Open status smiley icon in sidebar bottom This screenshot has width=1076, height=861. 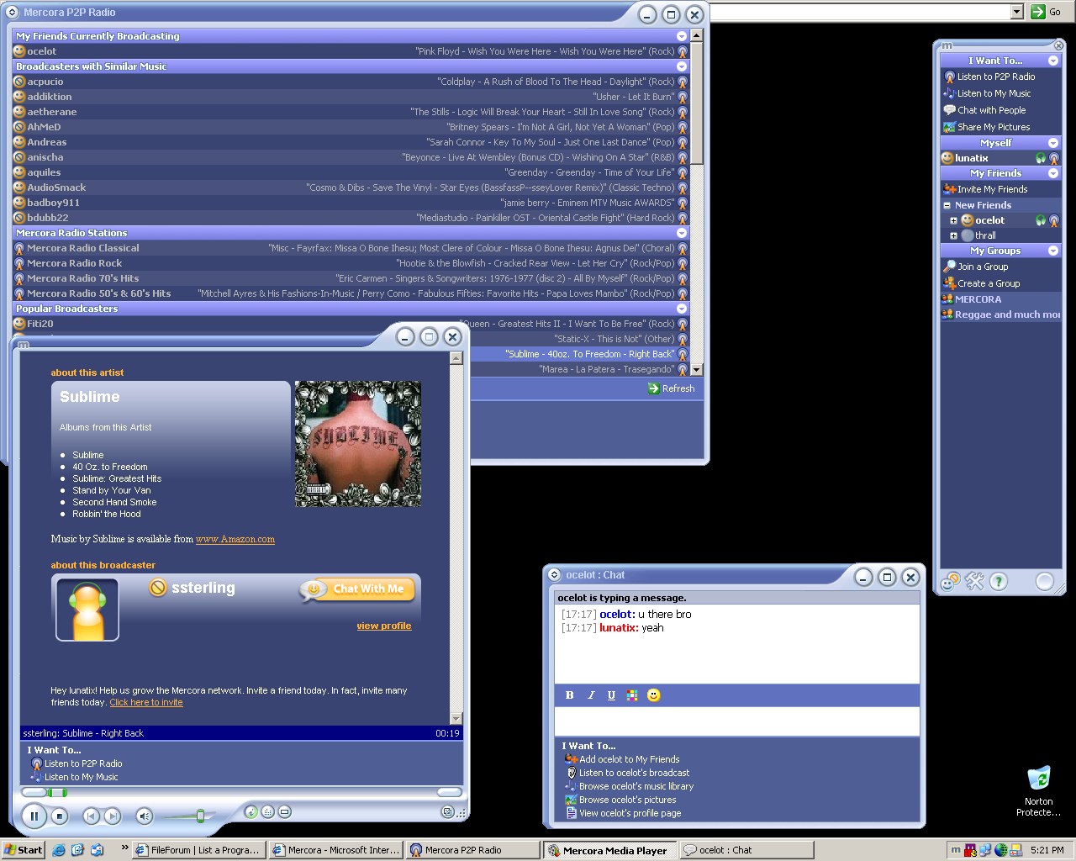[949, 582]
